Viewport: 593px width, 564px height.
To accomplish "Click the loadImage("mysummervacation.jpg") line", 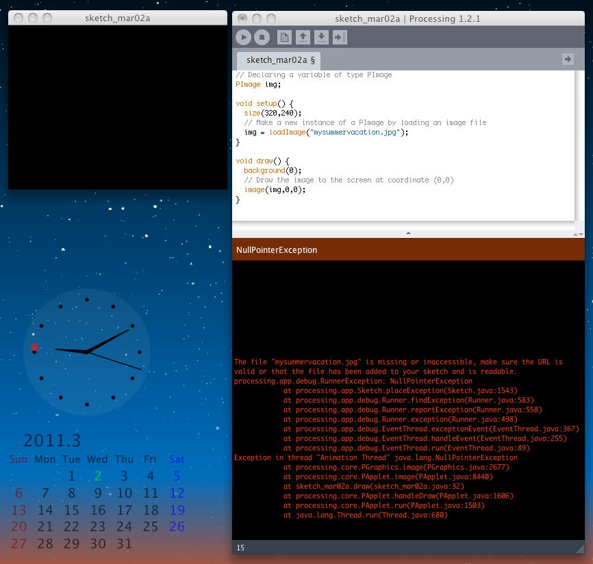I will pyautogui.click(x=327, y=133).
